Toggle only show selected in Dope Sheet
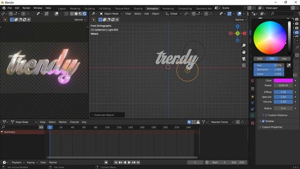The width and height of the screenshot is (300, 169). tap(189, 122)
